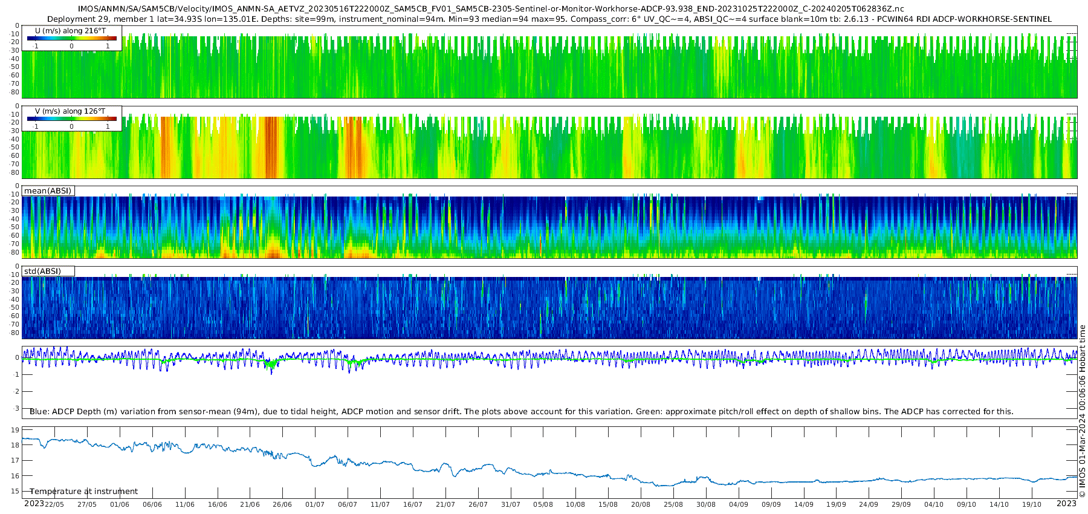Select the 19/10 date tick on time axis
The height and width of the screenshot is (514, 1088).
coord(1032,504)
